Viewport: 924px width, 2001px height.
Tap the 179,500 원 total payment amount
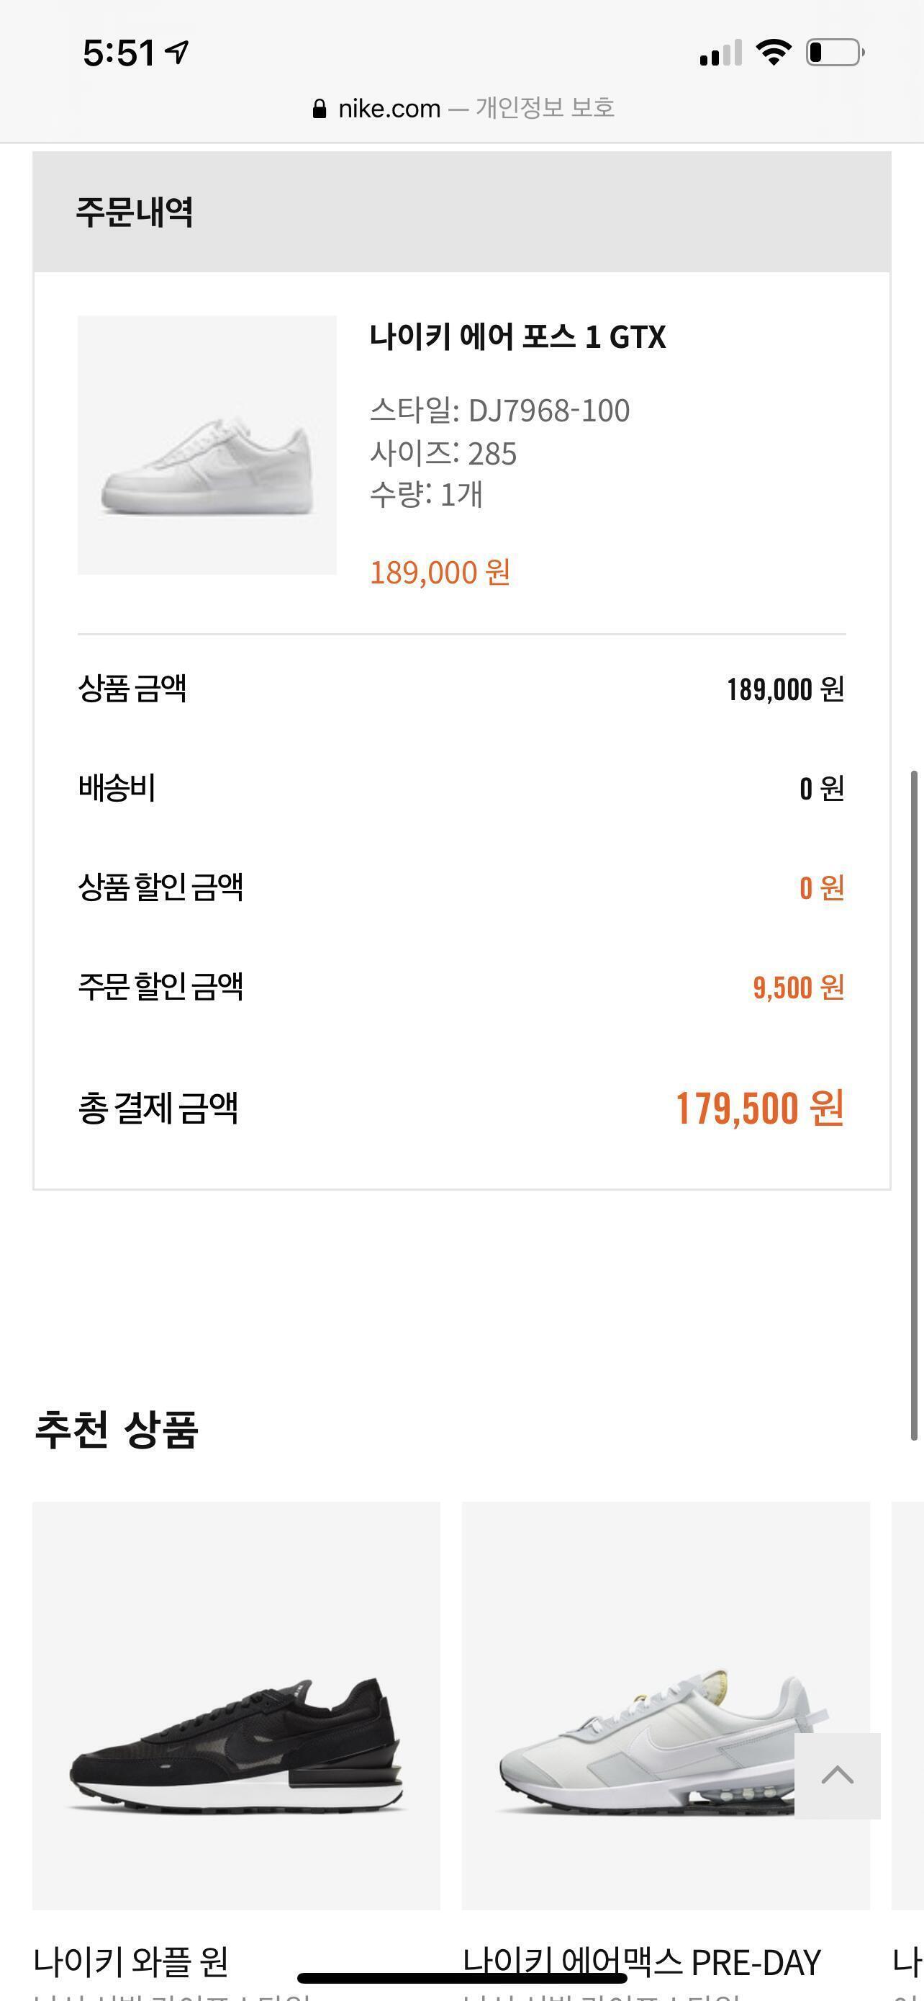coord(759,1108)
